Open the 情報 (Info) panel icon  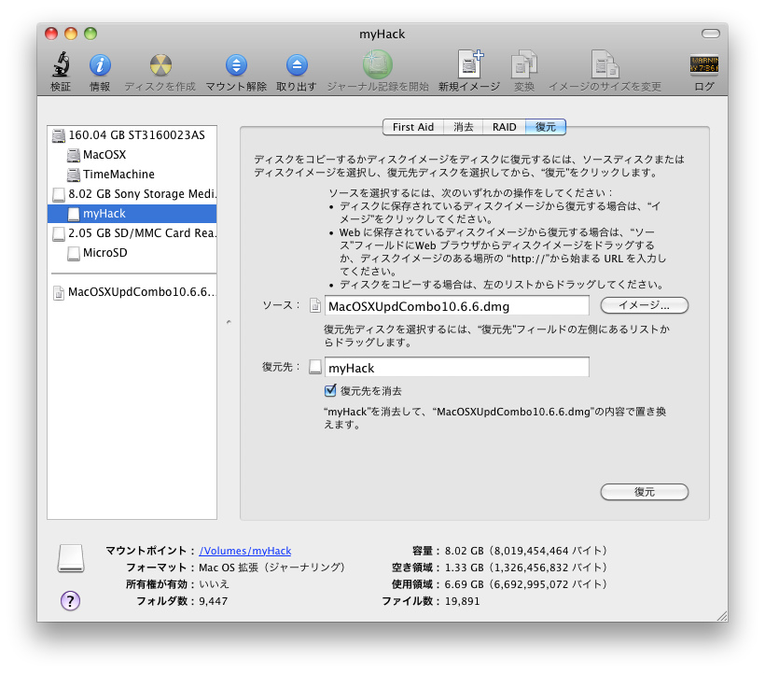coord(100,67)
